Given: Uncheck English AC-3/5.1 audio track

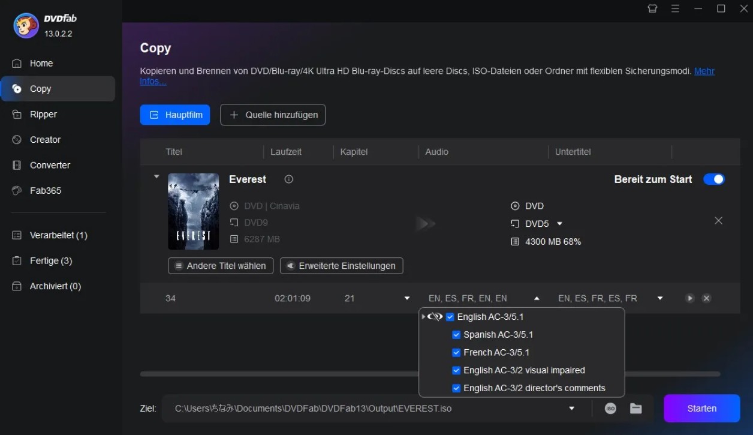Looking at the screenshot, I should pyautogui.click(x=450, y=317).
